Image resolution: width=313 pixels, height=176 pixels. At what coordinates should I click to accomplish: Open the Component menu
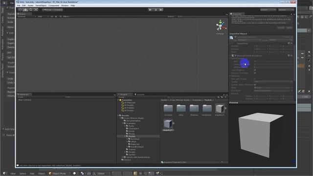54,5
